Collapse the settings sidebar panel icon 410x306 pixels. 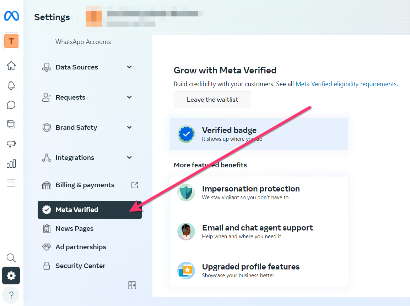click(132, 285)
